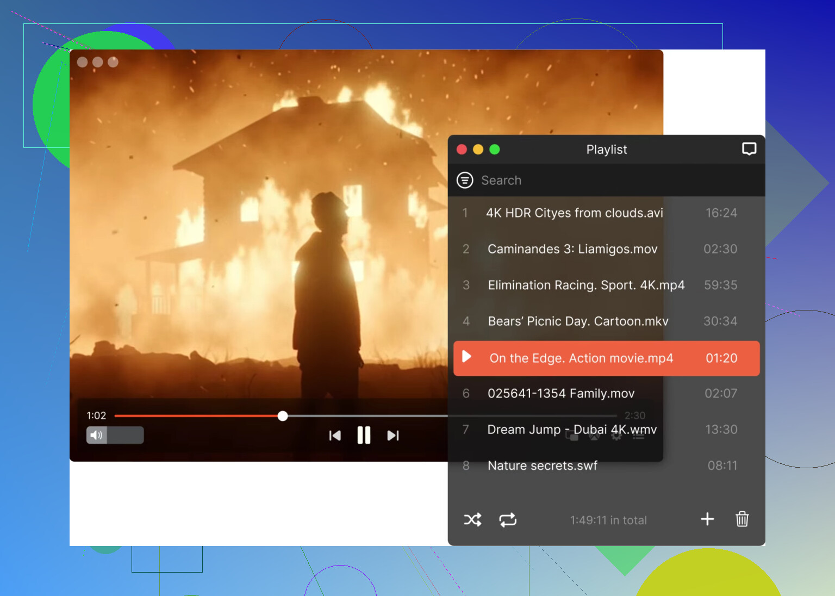
Task: Toggle playlist repeat mode
Action: 508,520
